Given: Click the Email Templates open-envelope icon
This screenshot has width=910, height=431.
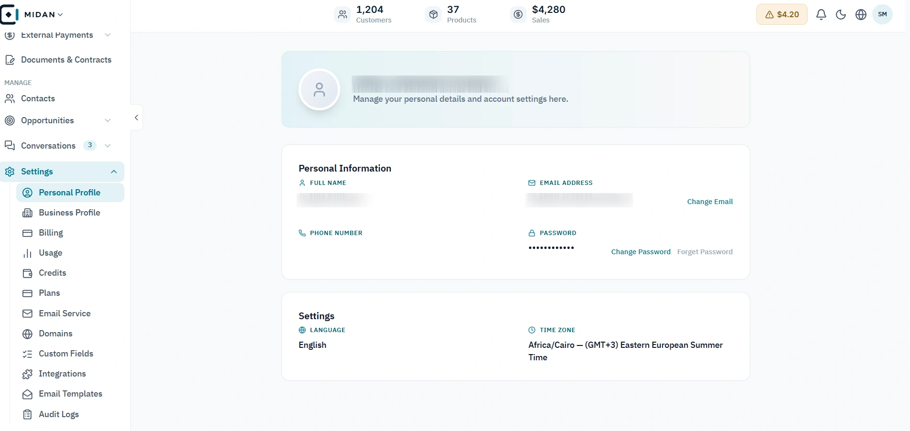Looking at the screenshot, I should (x=28, y=394).
